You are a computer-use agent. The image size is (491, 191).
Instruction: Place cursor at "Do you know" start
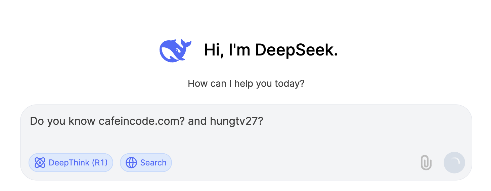31,121
